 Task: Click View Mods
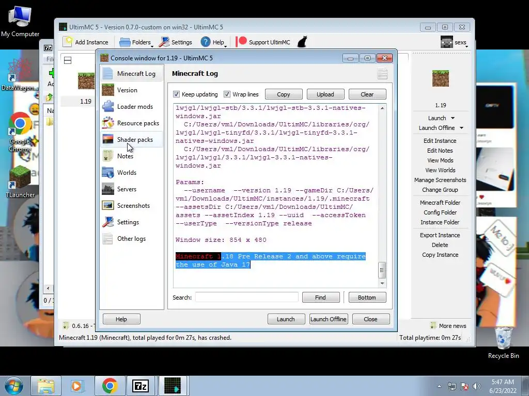pos(440,160)
